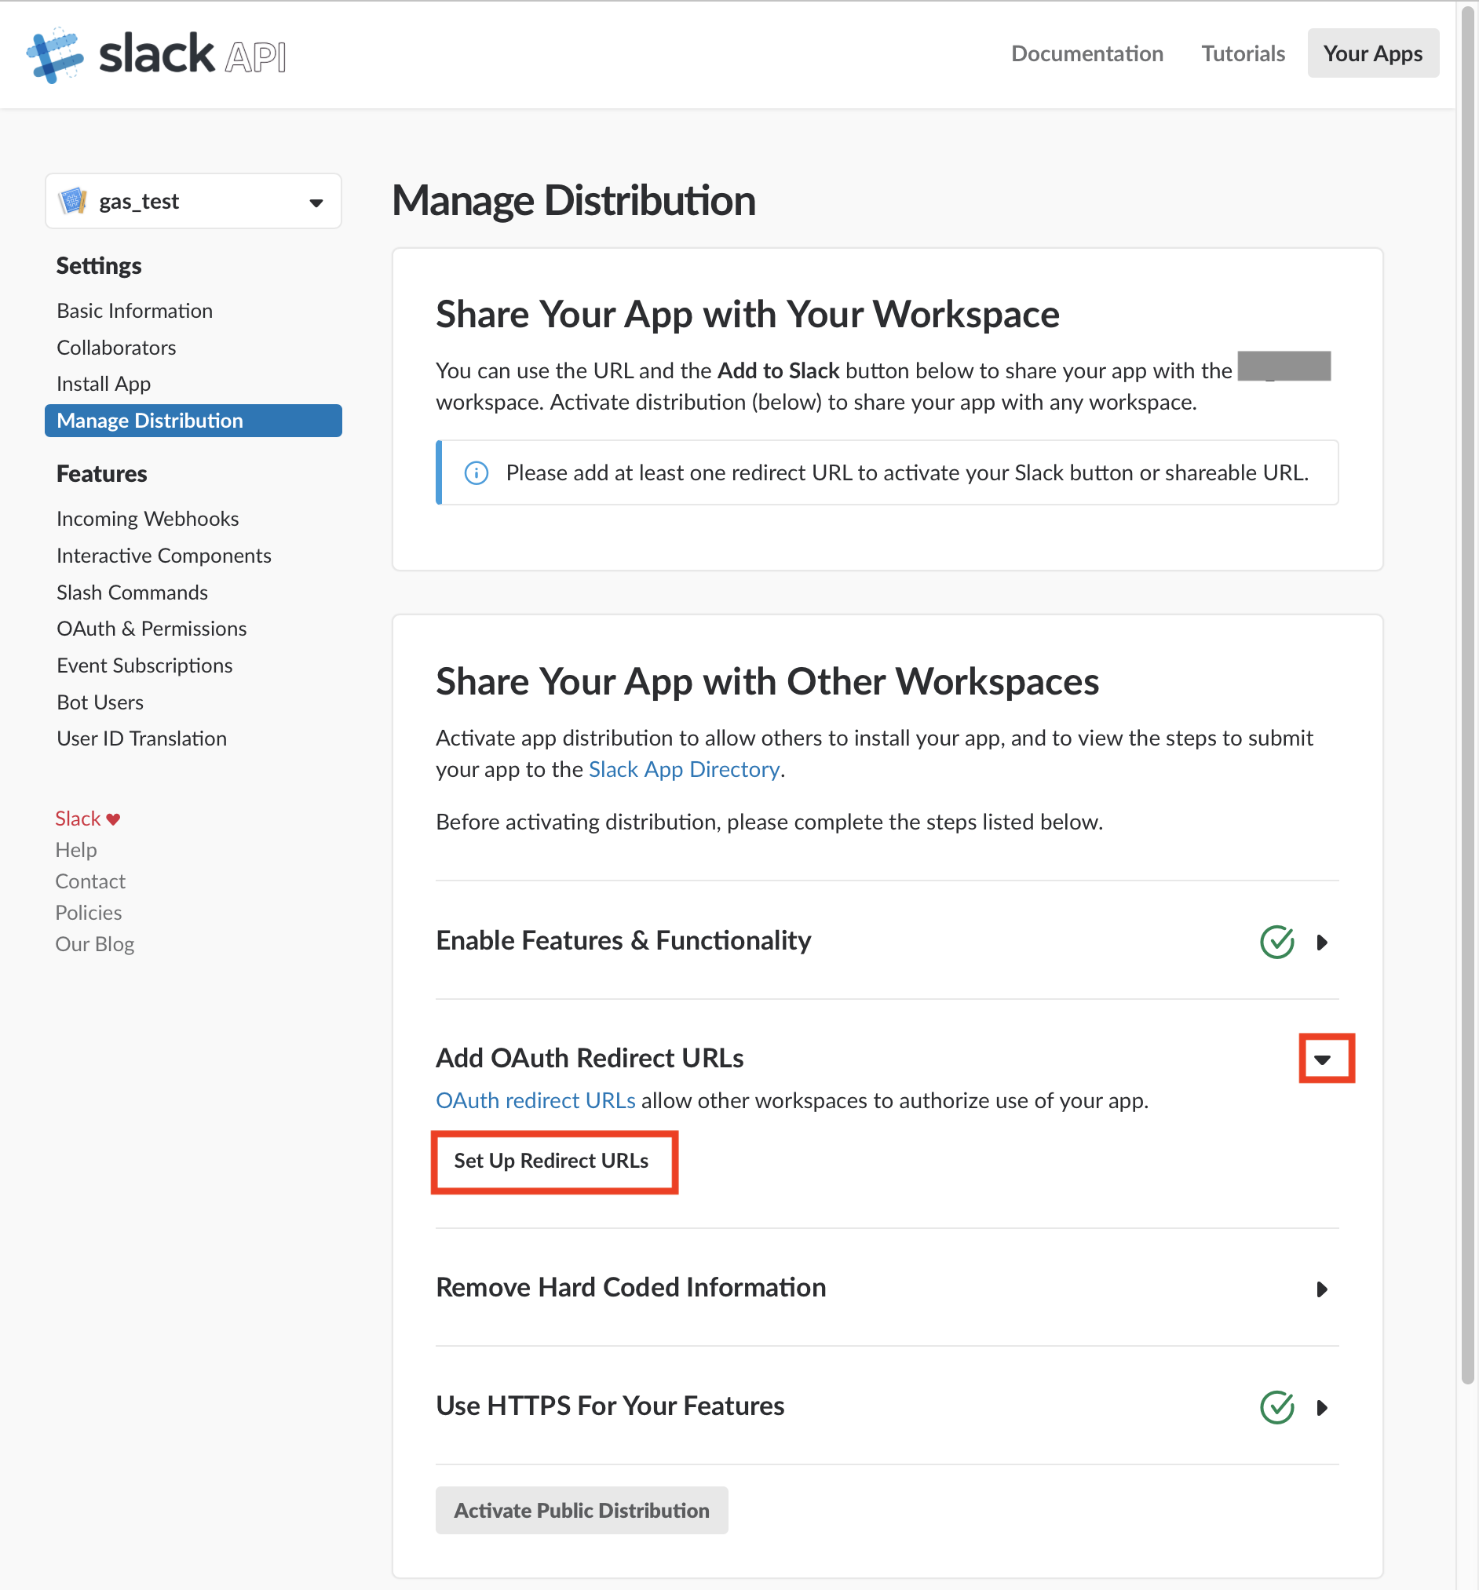1479x1590 pixels.
Task: Click the Share Your App with Other Workspaces heading
Action: click(x=767, y=682)
